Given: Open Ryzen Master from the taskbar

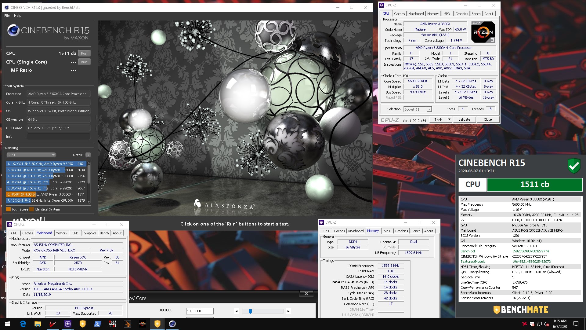Looking at the screenshot, I should click(x=143, y=324).
